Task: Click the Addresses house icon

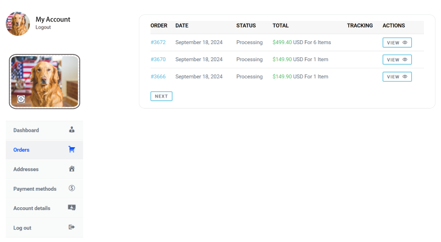Action: (72, 169)
